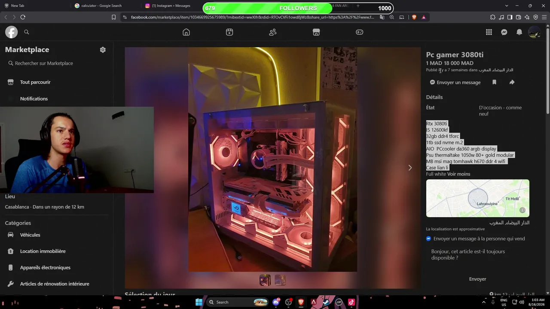
Task: Collapse description with Voir moins
Action: (458, 174)
